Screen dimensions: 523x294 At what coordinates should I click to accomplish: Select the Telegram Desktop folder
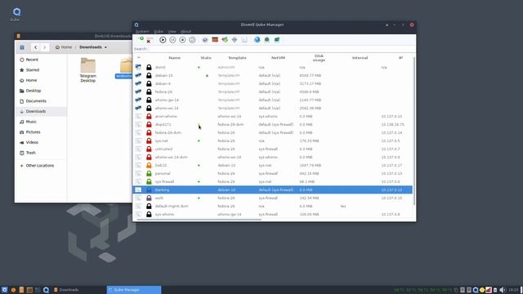87,70
